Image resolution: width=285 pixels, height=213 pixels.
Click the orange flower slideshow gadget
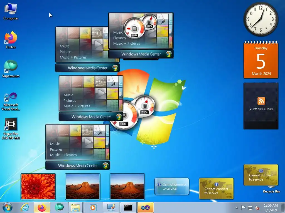click(38, 187)
